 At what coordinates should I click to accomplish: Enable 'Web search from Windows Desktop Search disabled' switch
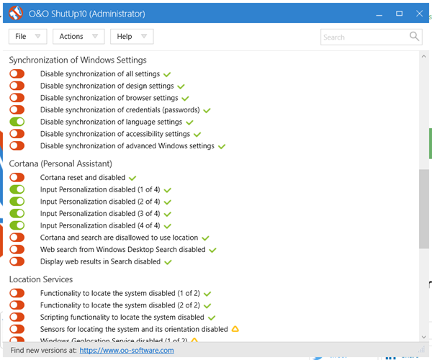(x=17, y=250)
